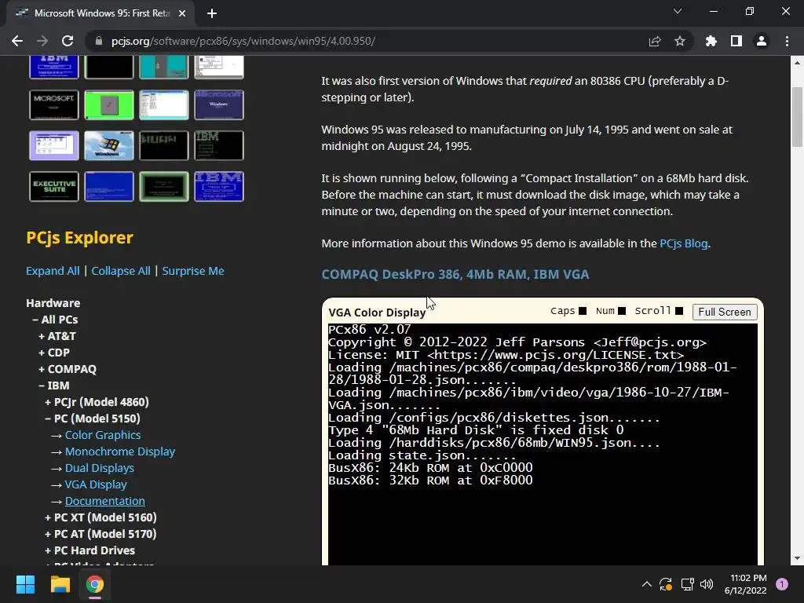Share this page via share icon
The width and height of the screenshot is (804, 603).
click(655, 41)
